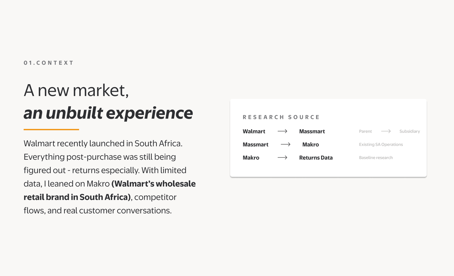Image resolution: width=454 pixels, height=276 pixels.
Task: Select the 01.CONTEXT section label
Action: 49,63
